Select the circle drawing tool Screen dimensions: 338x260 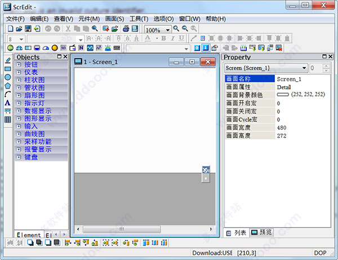click(8, 77)
